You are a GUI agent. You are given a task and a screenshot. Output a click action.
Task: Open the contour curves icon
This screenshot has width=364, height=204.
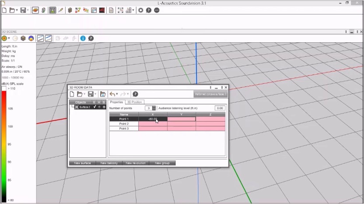point(94,10)
